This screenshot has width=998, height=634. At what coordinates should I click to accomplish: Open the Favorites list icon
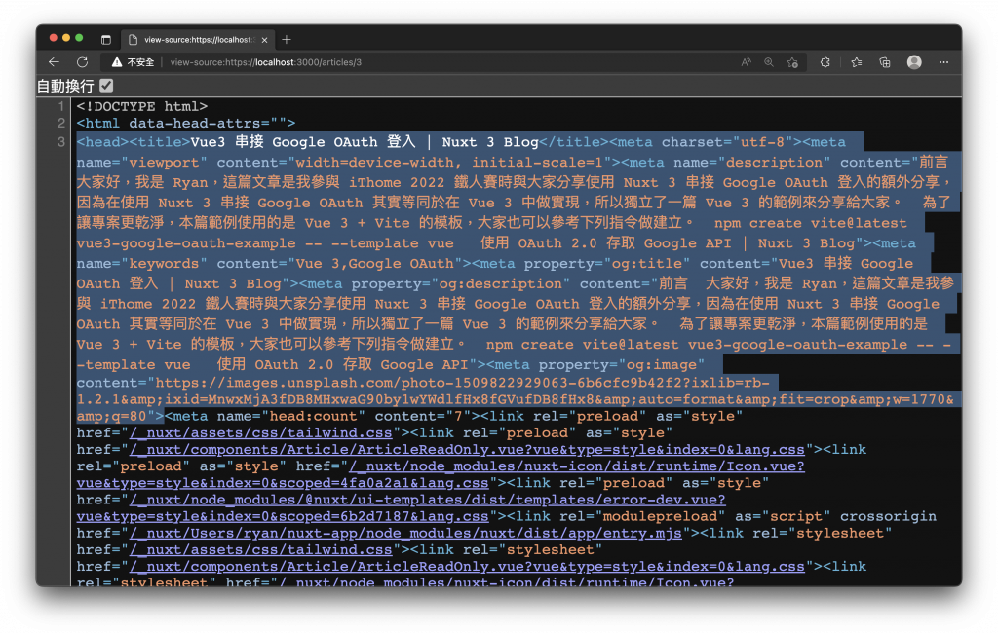[x=857, y=62]
